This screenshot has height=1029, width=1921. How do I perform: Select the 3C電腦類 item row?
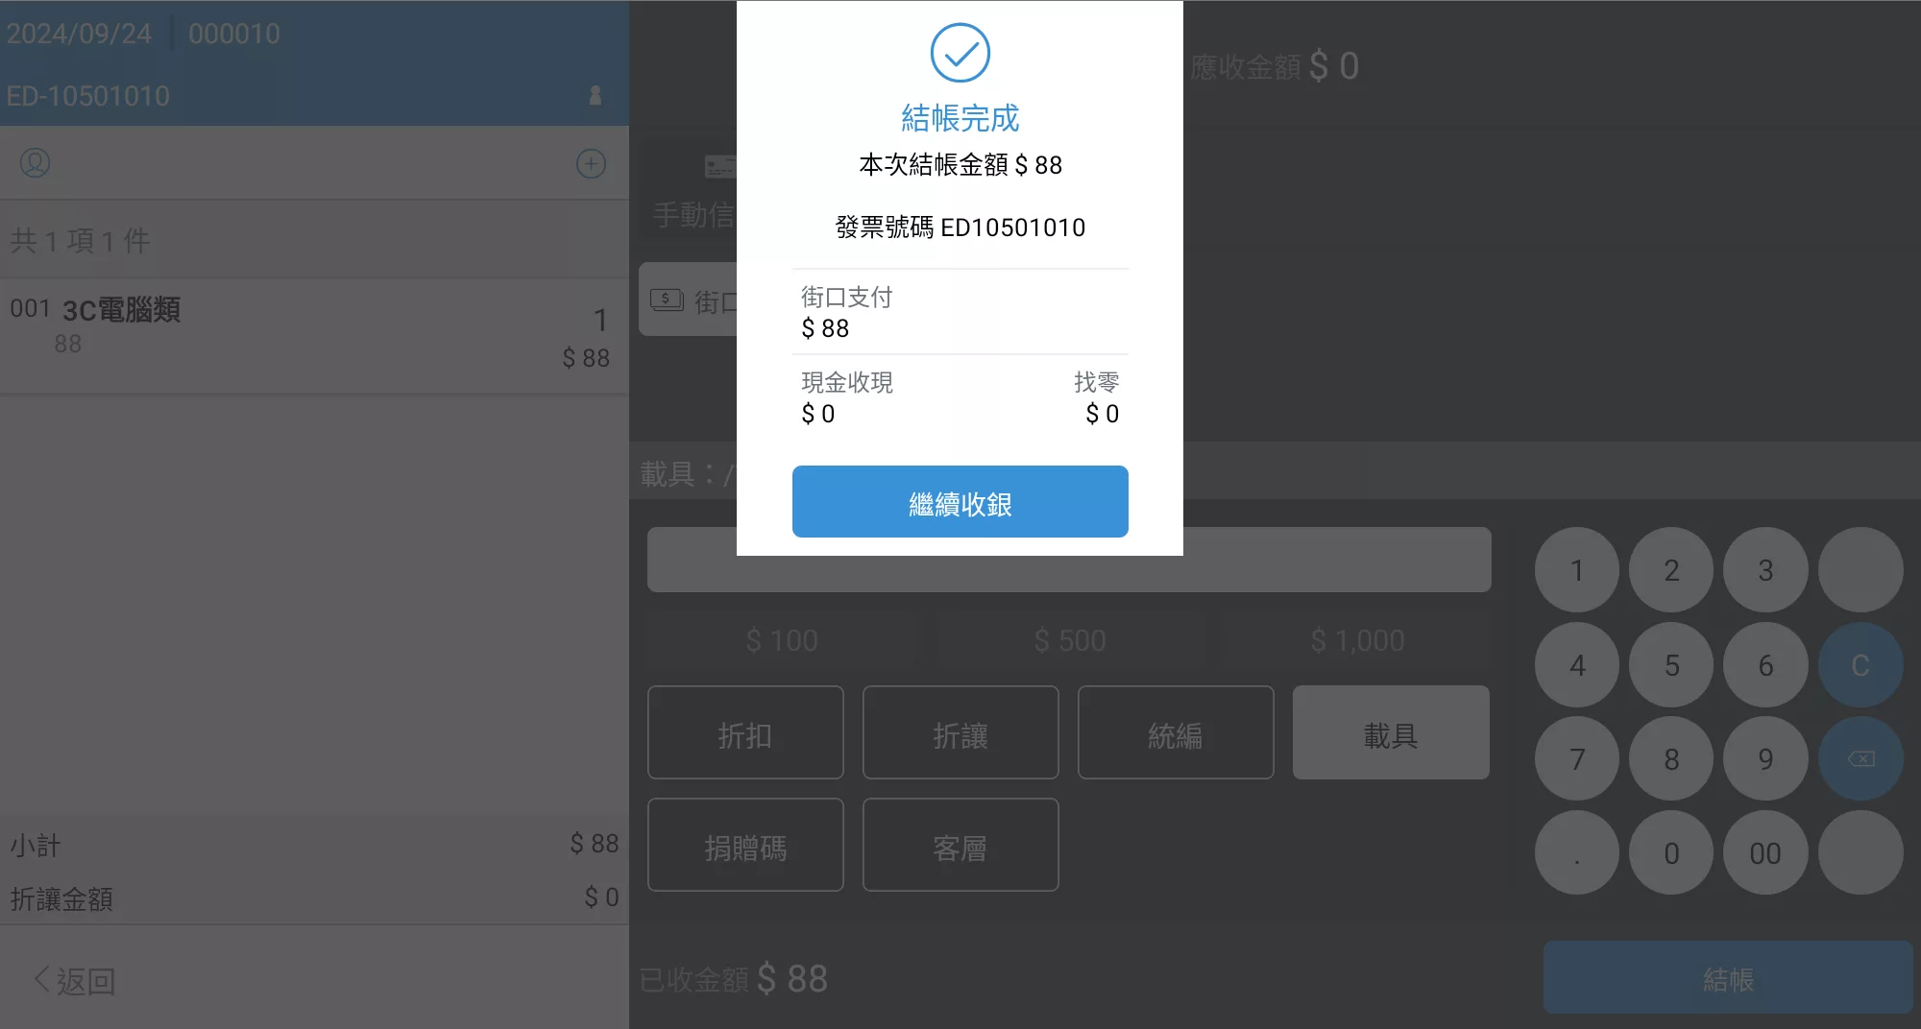pyautogui.click(x=314, y=336)
